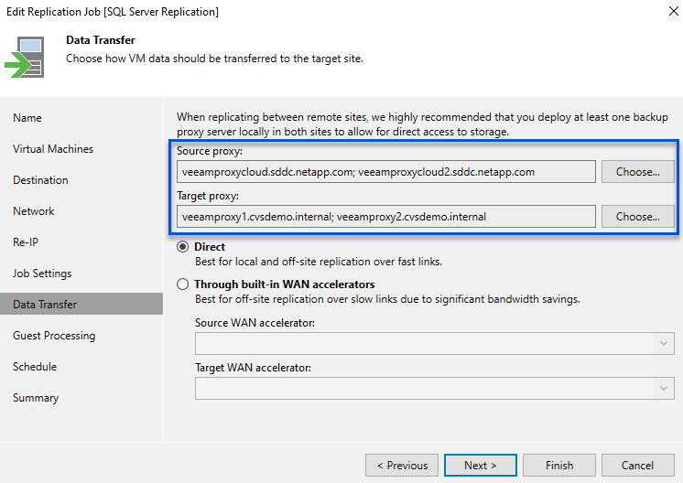Close the Edit Replication Job dialog

coord(664,12)
